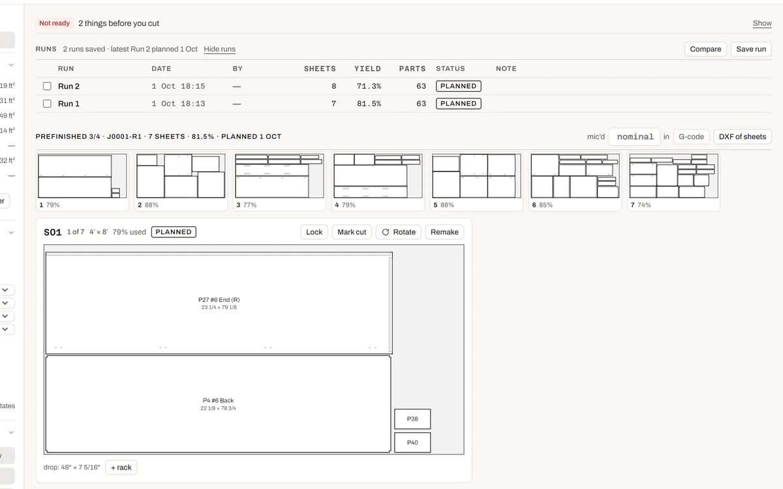Select part P40 on the sheet

[x=412, y=443]
